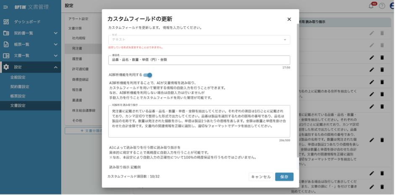Viewport: 395px width, 195px height.
Task: Open the notification bell icon
Action: [371, 6]
